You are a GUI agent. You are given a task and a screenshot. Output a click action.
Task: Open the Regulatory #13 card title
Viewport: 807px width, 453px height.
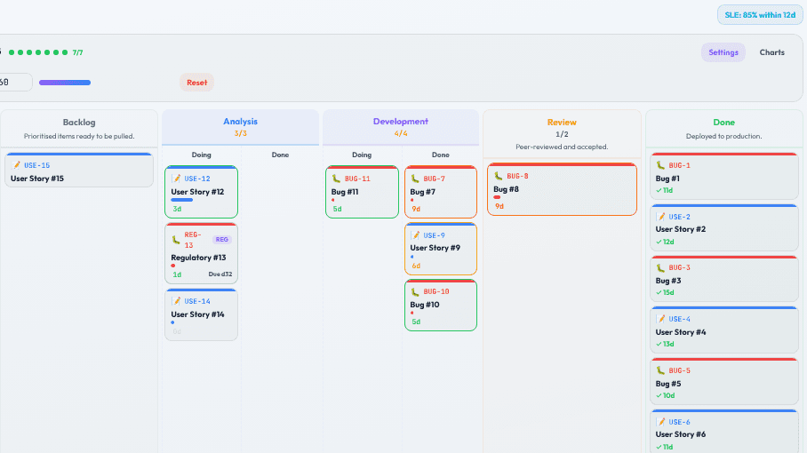(x=199, y=258)
